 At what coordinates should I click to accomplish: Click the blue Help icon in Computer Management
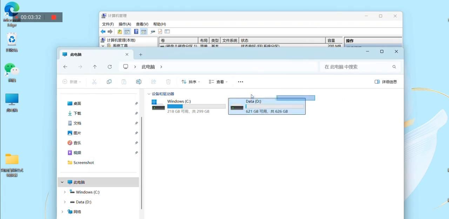click(x=136, y=31)
